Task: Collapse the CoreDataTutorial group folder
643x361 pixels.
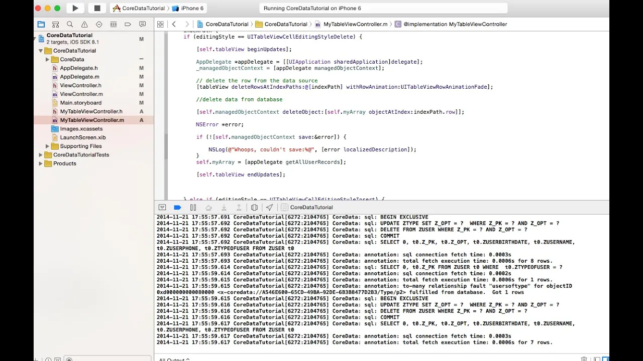Action: coord(41,51)
